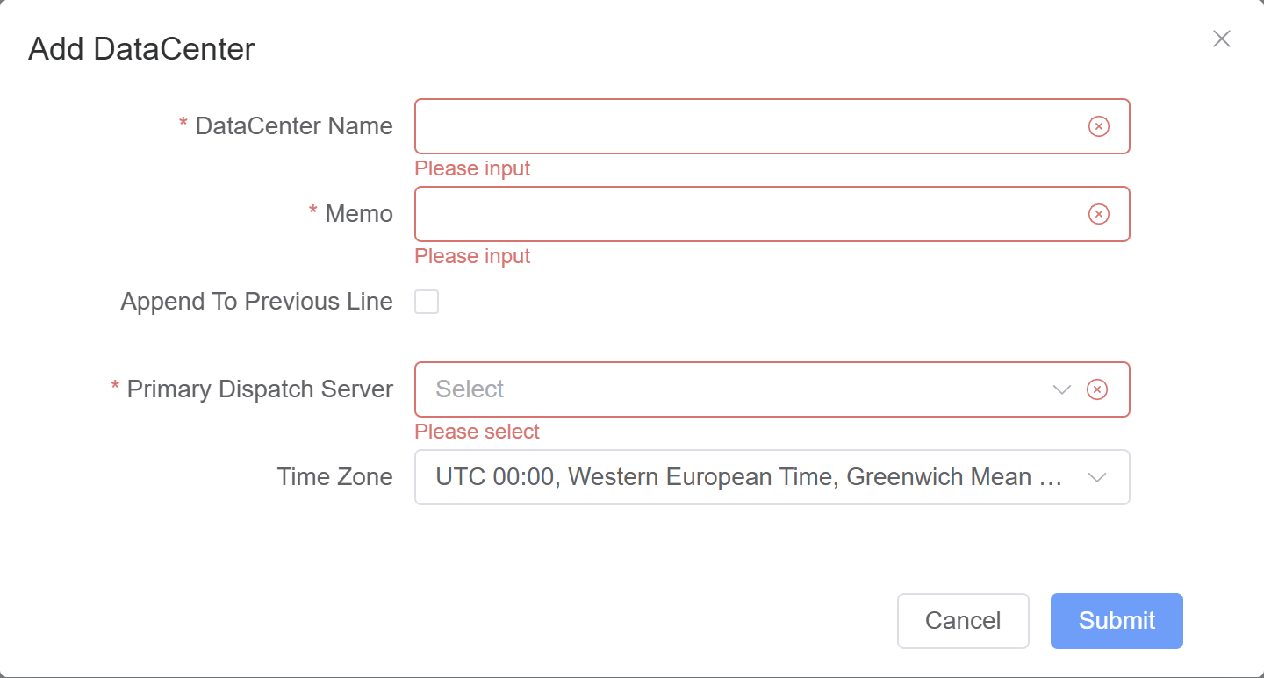Image resolution: width=1264 pixels, height=678 pixels.
Task: Click the Append To Previous Line label
Action: (256, 302)
